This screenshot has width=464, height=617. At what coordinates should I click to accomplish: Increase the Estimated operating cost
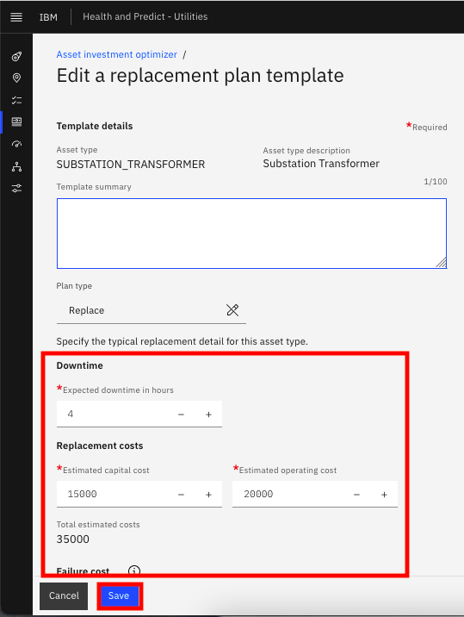tap(384, 495)
